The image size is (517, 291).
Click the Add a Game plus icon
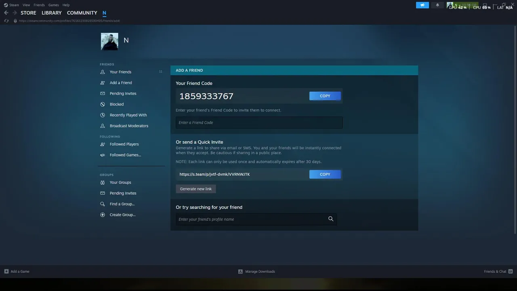(x=6, y=272)
